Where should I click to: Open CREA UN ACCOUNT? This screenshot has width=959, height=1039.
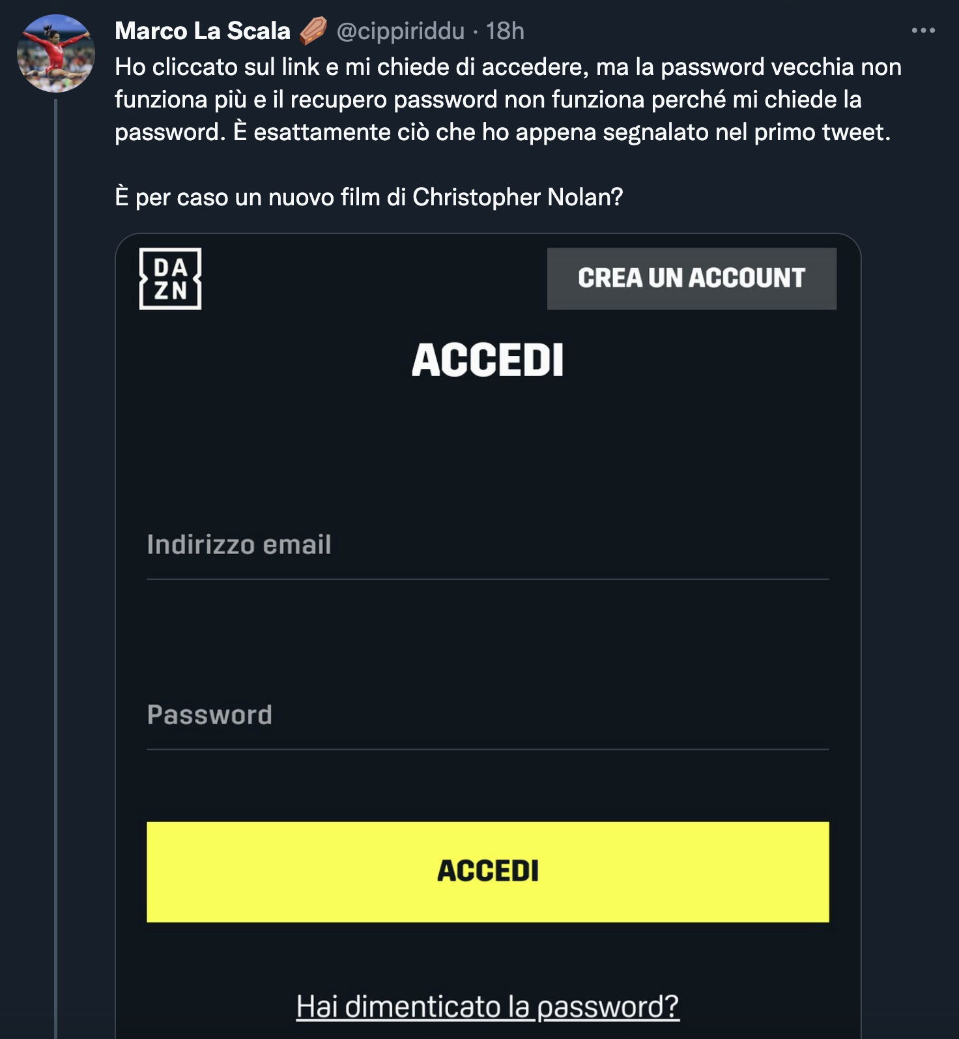(691, 279)
